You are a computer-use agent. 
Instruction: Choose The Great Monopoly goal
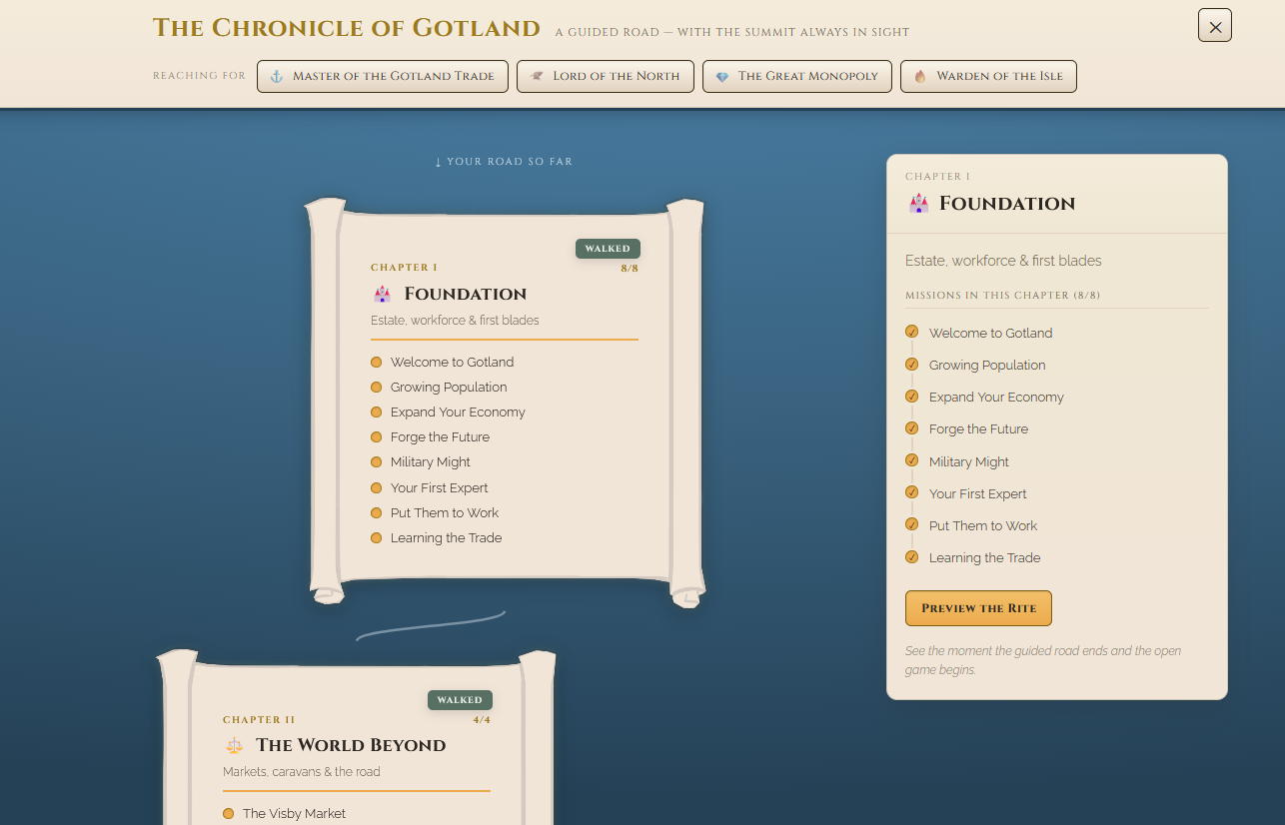coord(797,76)
